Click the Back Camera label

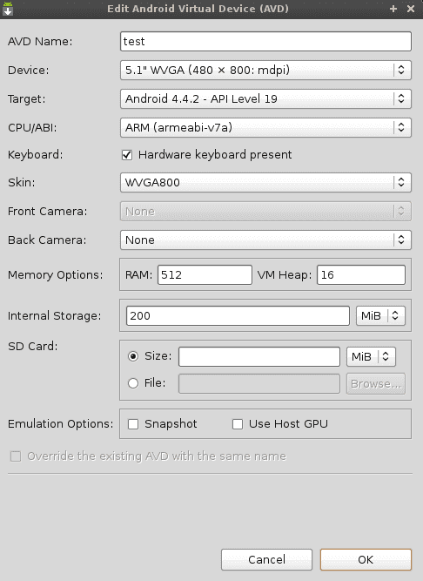(x=47, y=240)
